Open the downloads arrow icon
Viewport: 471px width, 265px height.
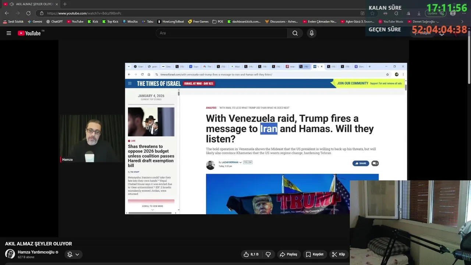[x=419, y=13]
